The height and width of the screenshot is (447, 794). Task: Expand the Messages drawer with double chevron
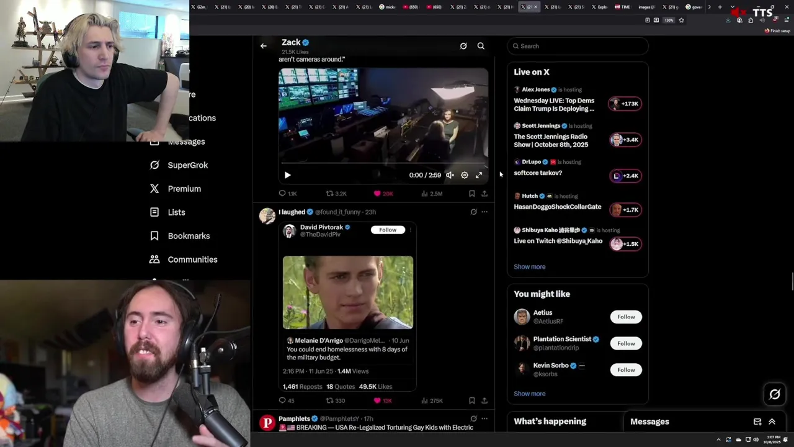[x=772, y=422]
